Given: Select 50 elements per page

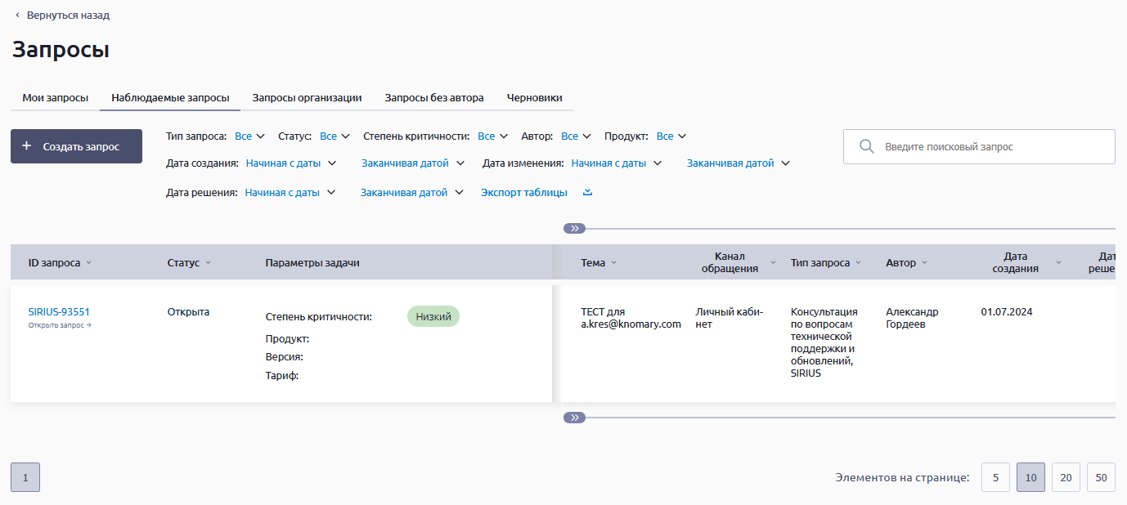Looking at the screenshot, I should click(x=1101, y=477).
